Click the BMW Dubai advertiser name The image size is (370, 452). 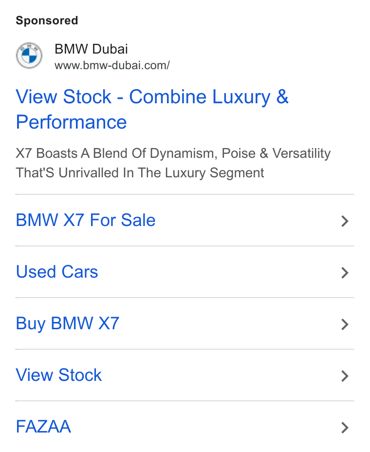point(91,49)
